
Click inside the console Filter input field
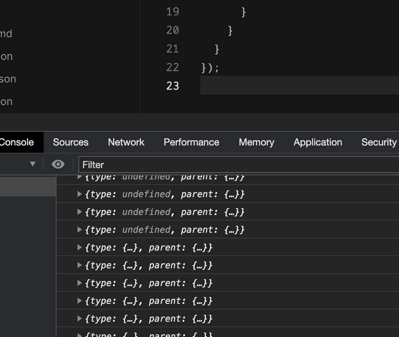click(x=162, y=165)
